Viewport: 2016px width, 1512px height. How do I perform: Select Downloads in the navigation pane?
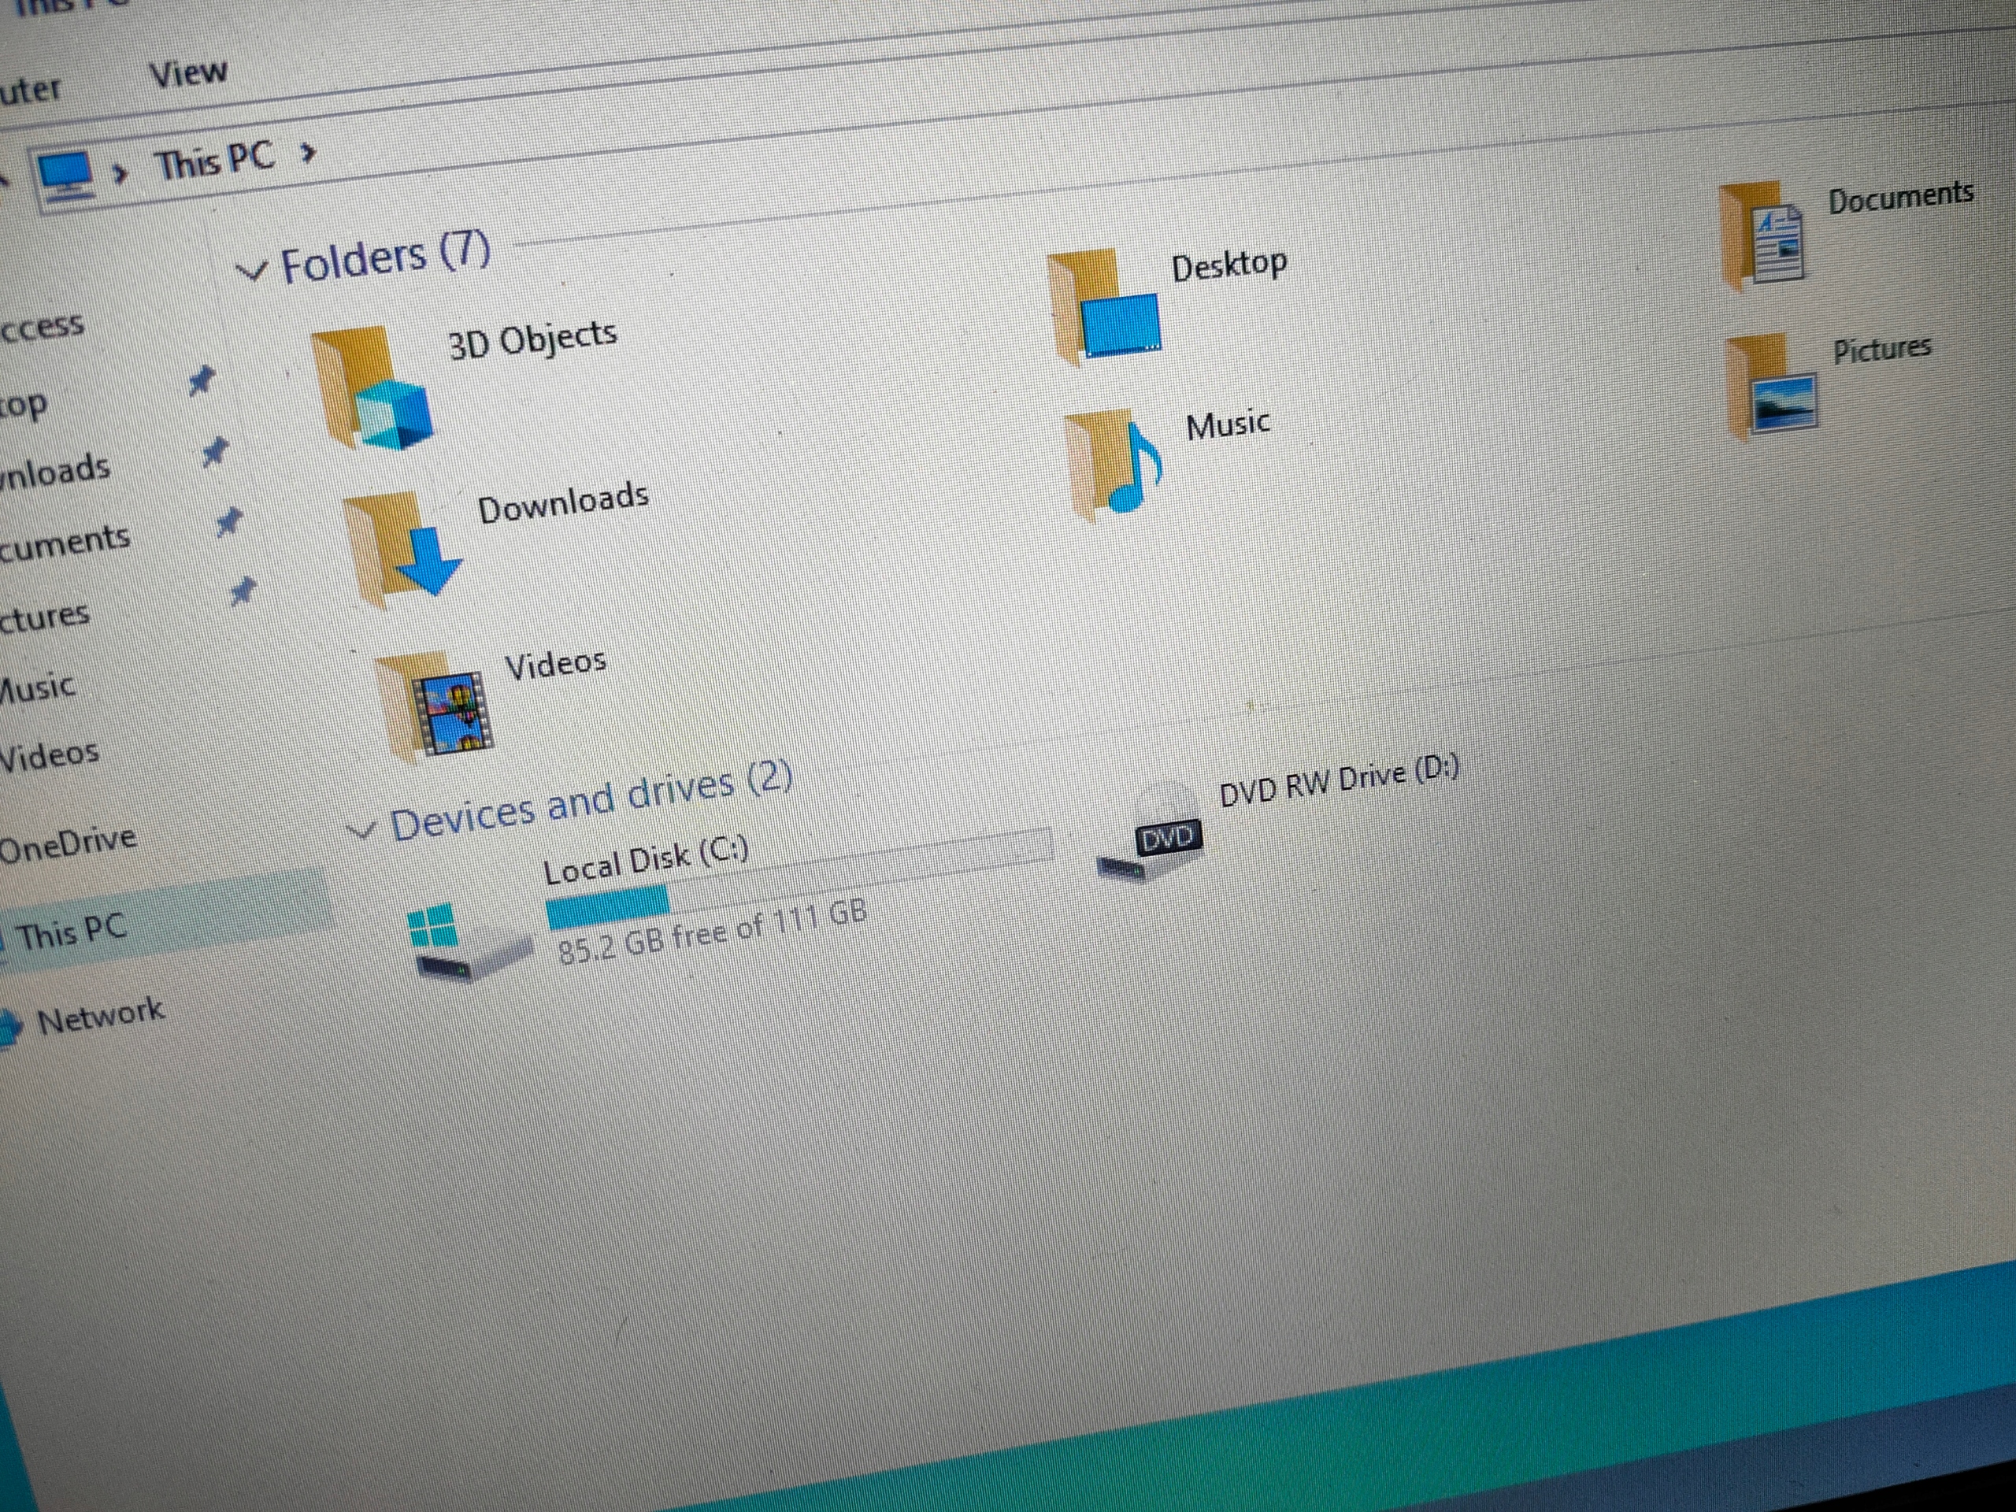coord(54,471)
